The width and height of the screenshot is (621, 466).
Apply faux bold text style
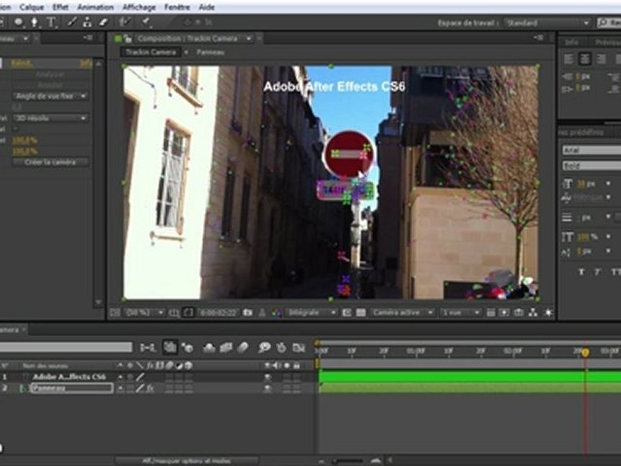coord(582,271)
